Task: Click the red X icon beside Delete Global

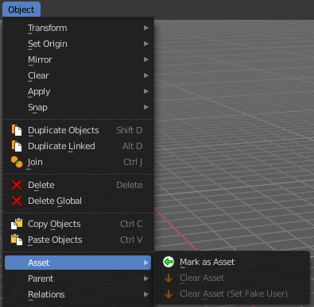Action: click(17, 201)
